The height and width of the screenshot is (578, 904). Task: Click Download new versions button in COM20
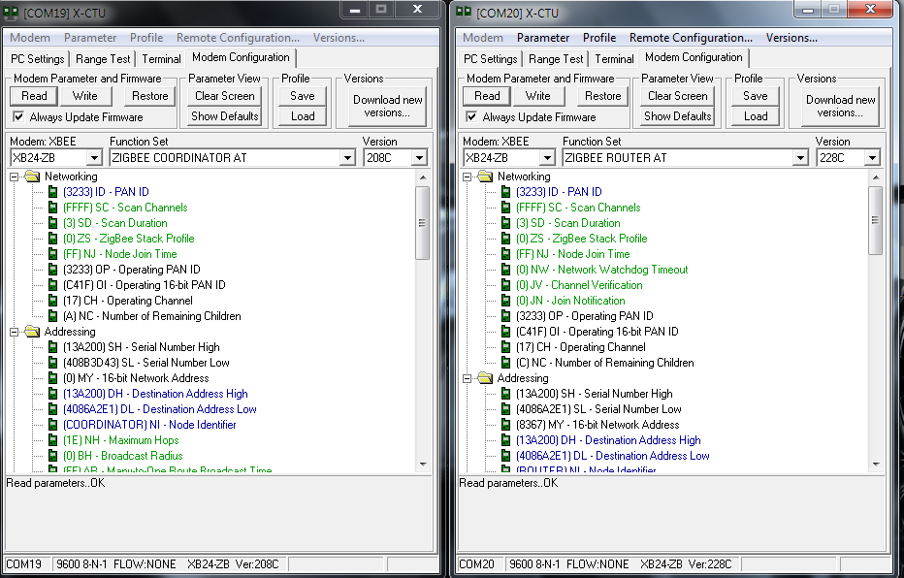click(x=840, y=107)
